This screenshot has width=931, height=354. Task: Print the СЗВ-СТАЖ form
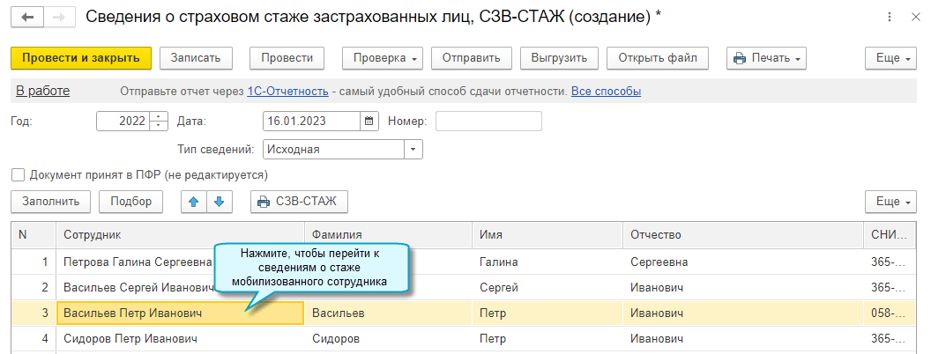click(x=299, y=202)
